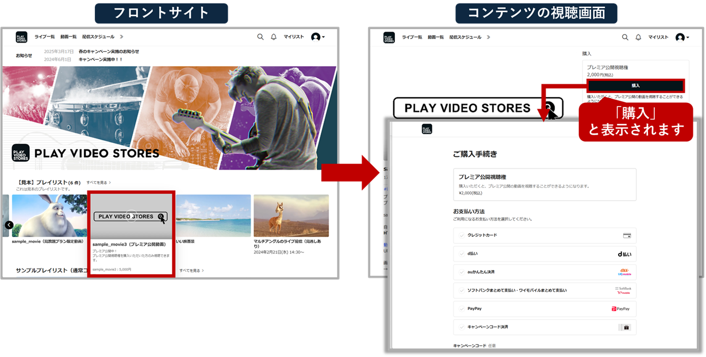This screenshot has height=357, width=706.
Task: Click the gift icon in the キャンペーンコード決済 row
Action: pos(626,327)
